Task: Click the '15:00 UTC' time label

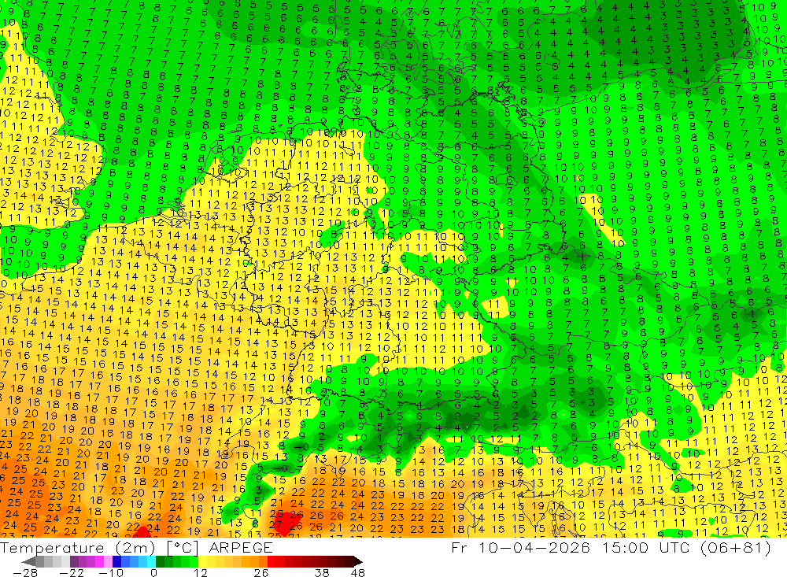Action: pos(647,547)
